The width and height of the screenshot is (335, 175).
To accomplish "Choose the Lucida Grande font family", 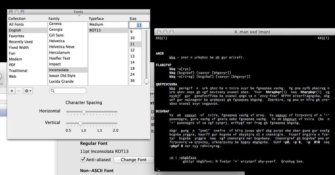I will [x=61, y=81].
